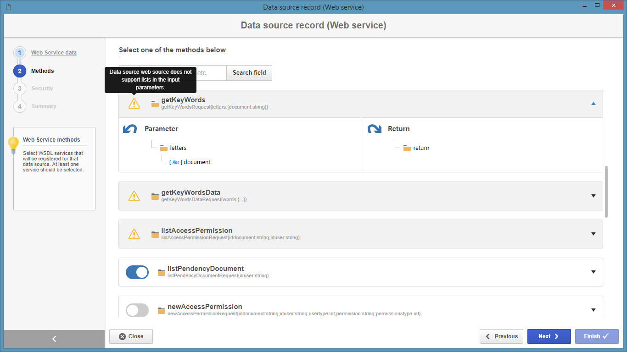Click the lightbulb hint icon in sidebar
The image size is (627, 352).
point(13,145)
